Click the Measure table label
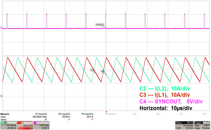The height and width of the screenshot is (130, 211). point(5,114)
